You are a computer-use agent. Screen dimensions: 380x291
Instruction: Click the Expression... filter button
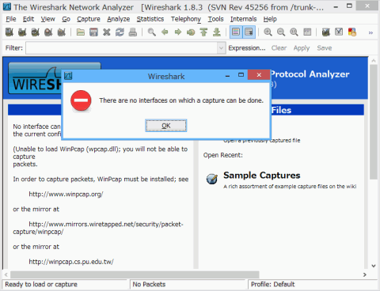[x=247, y=48]
